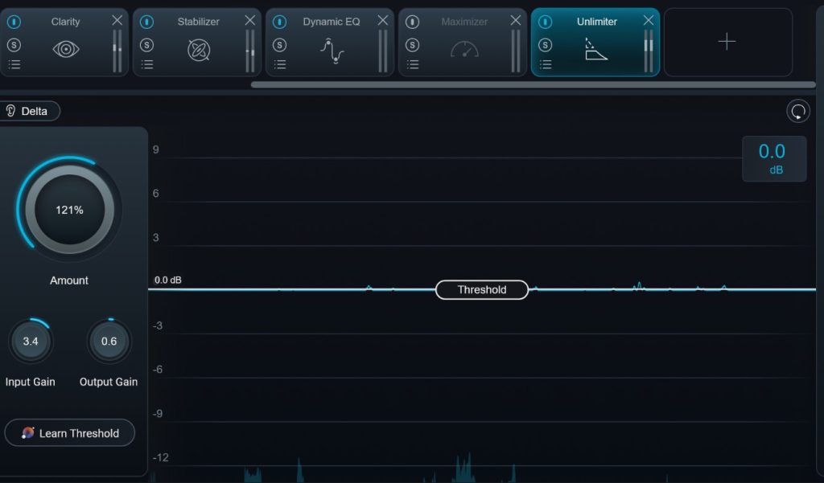Click the reset circular arrow icon
824x483 pixels.
click(797, 112)
